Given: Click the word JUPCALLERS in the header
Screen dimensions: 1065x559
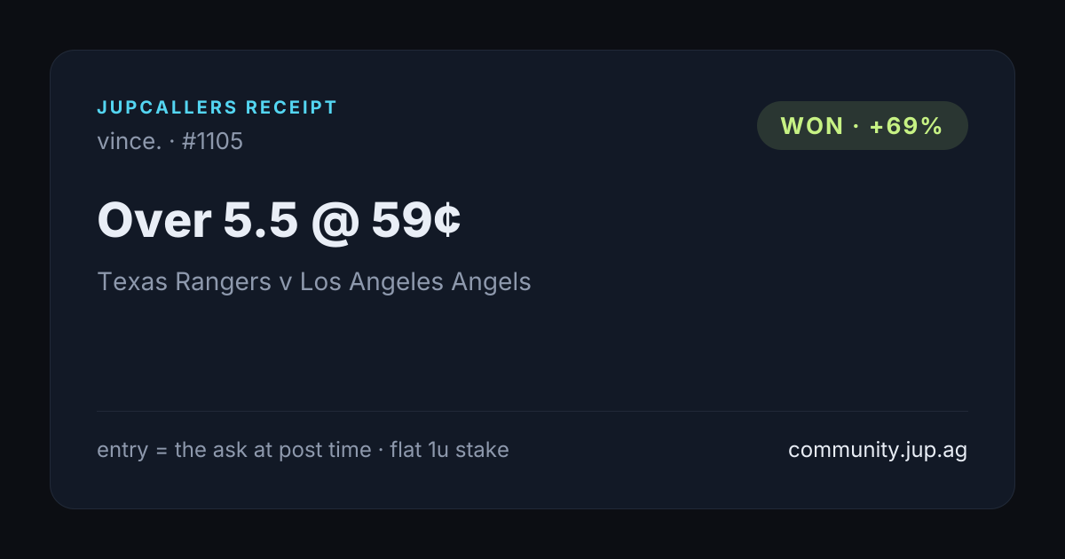Looking at the screenshot, I should [x=167, y=108].
